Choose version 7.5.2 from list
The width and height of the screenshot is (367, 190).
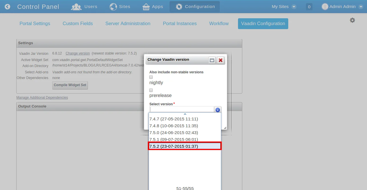[x=185, y=146]
